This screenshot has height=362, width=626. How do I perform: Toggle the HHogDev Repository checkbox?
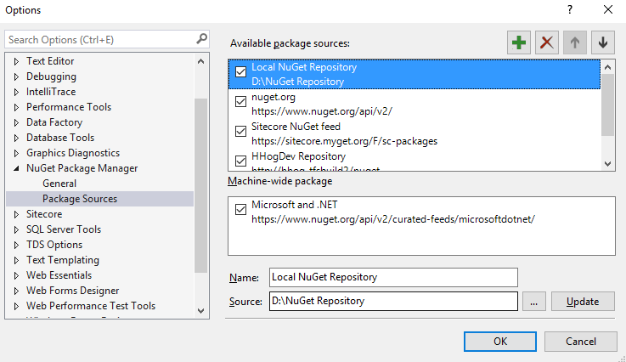[240, 161]
